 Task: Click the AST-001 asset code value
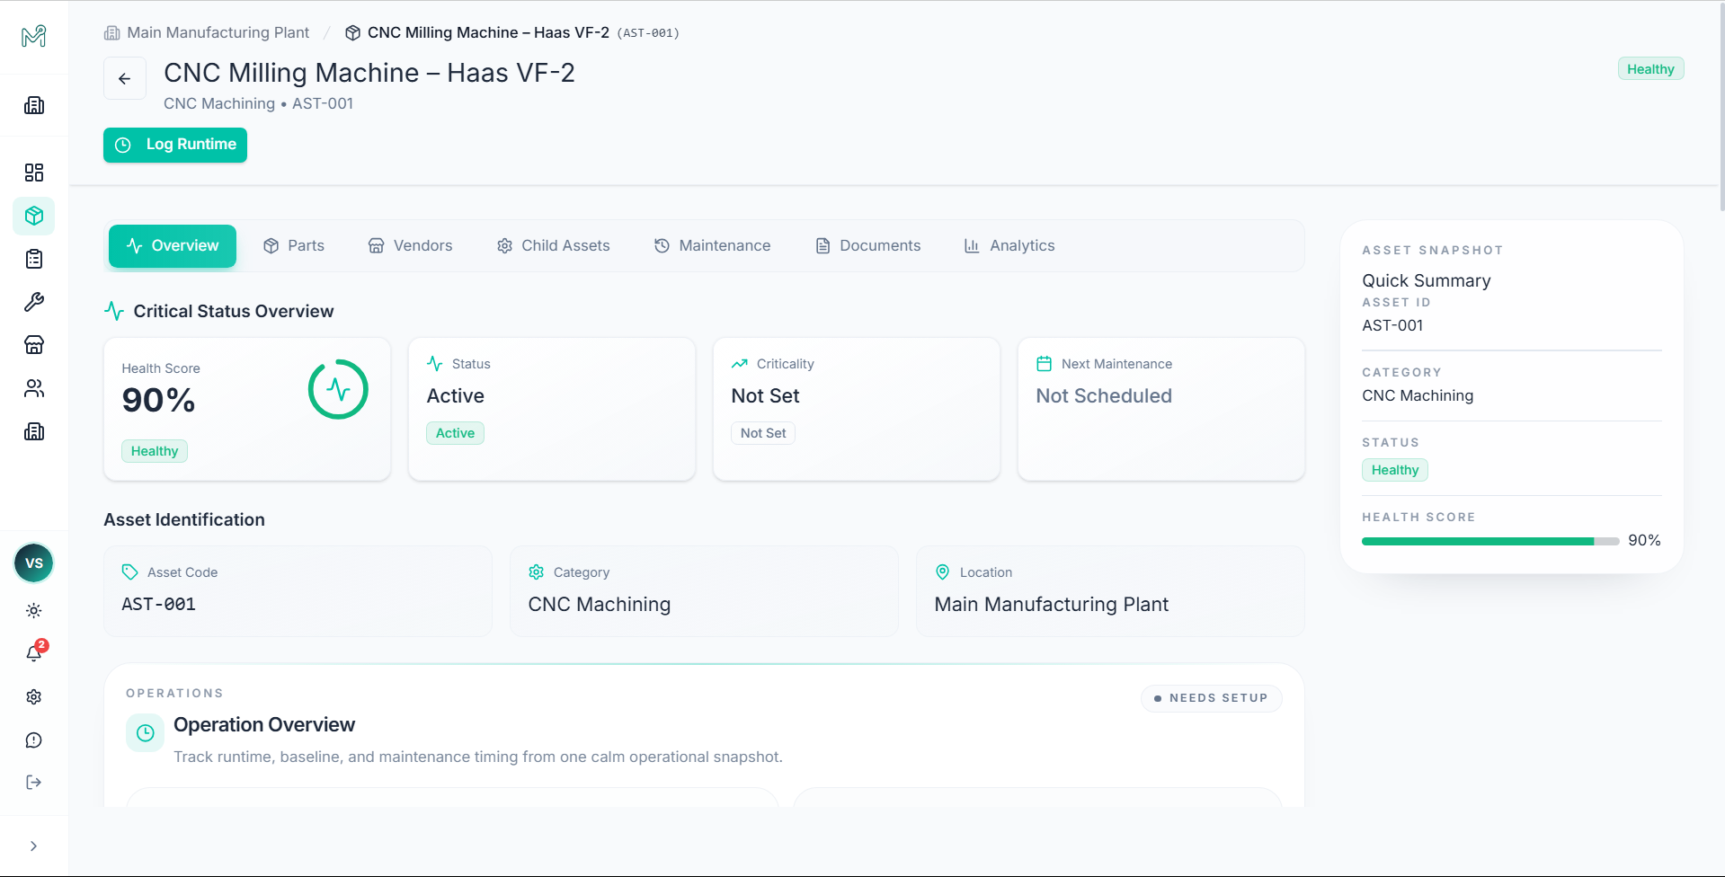click(159, 605)
